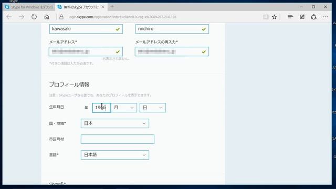
Task: Open reading view book icon
Action: click(x=266, y=17)
